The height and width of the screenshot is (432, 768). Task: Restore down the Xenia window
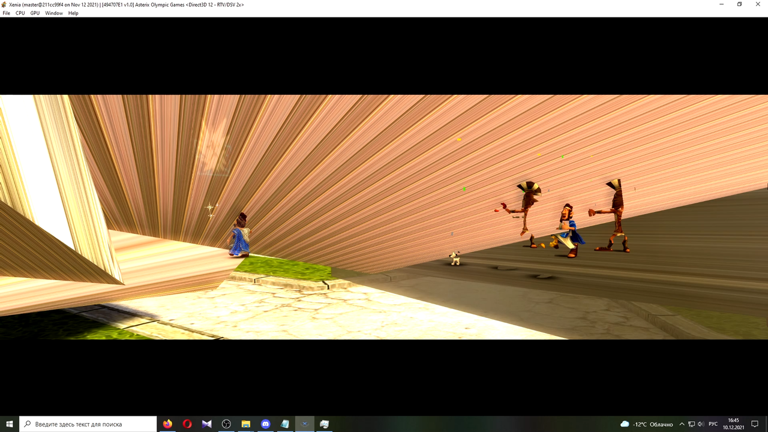click(x=739, y=4)
